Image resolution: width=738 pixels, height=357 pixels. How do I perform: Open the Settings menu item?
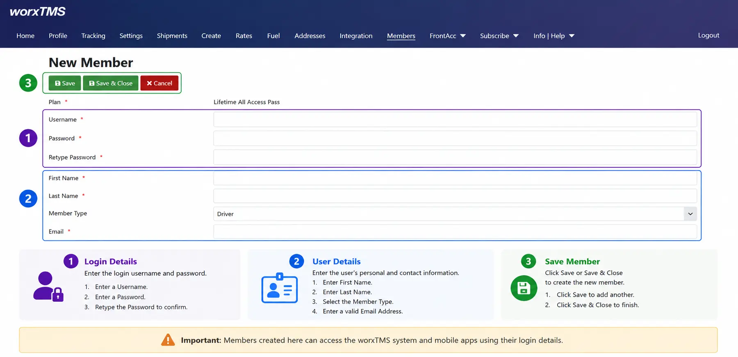click(x=131, y=36)
